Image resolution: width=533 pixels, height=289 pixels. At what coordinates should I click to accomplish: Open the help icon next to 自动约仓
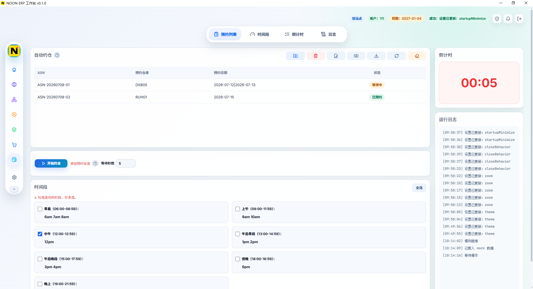57,55
